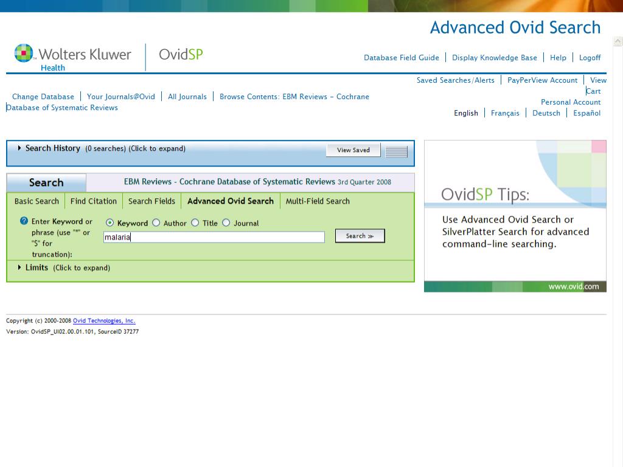Open the Display Knowledge Base link
Screen dimensions: 623x467
click(494, 58)
